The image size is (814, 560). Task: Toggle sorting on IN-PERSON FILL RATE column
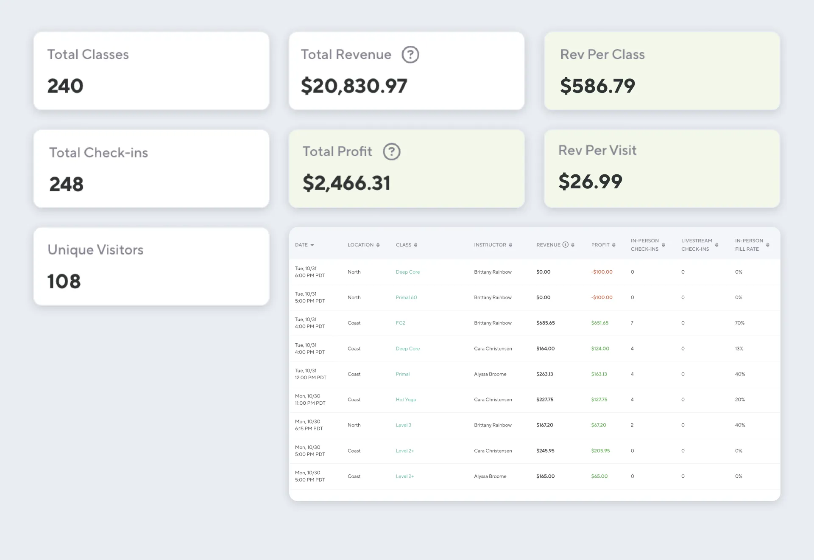coord(768,245)
